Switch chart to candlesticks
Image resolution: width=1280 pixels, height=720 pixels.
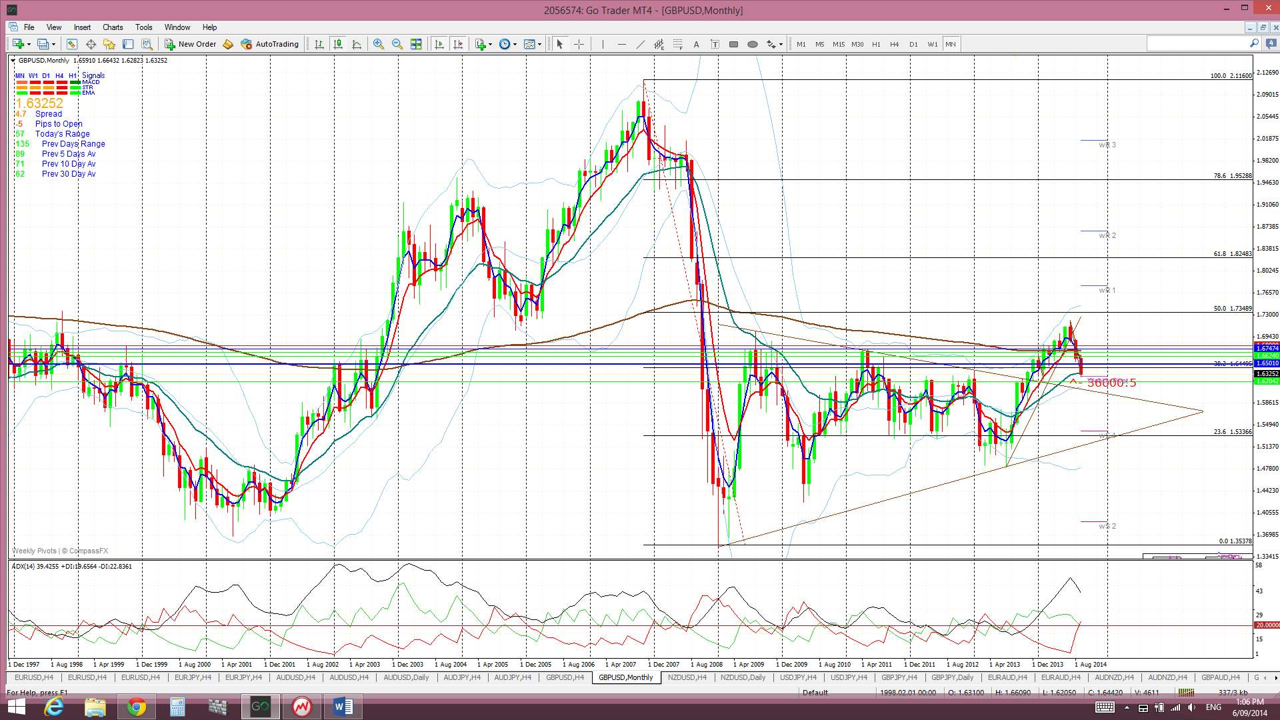338,44
